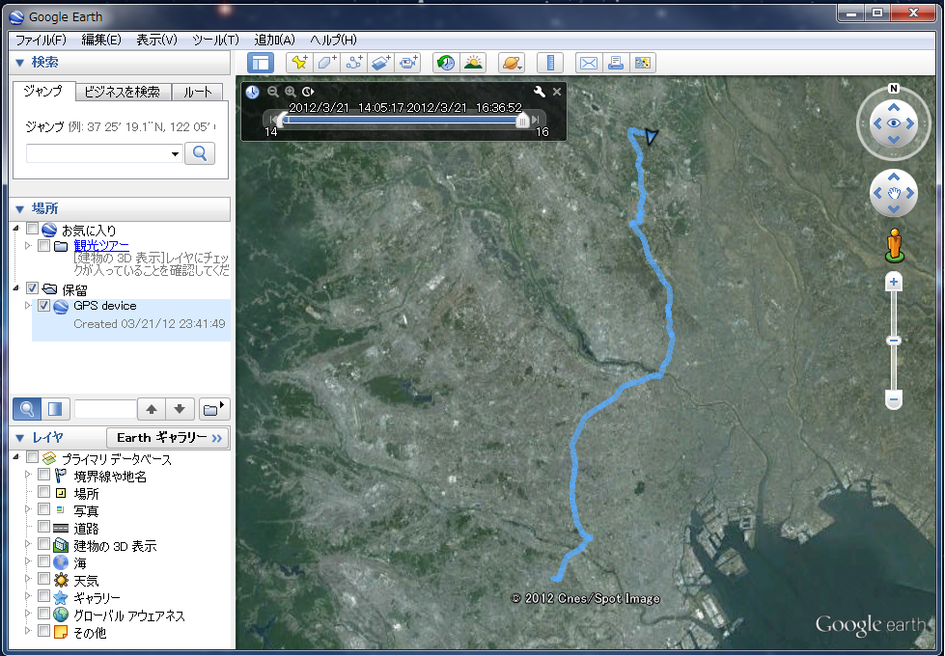The width and height of the screenshot is (945, 656).
Task: Click the zoom in plus button
Action: 894,282
